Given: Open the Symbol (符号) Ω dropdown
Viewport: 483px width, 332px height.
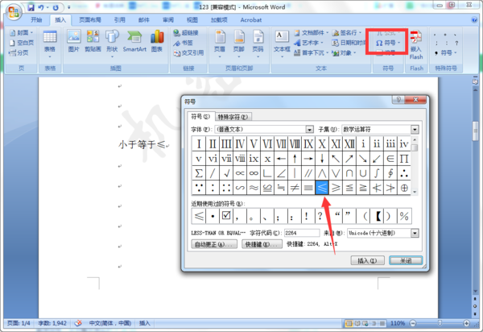Looking at the screenshot, I should (x=388, y=43).
